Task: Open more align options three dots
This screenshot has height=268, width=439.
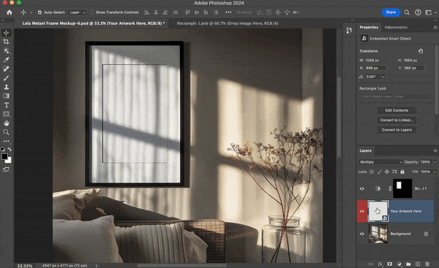Action: click(228, 12)
